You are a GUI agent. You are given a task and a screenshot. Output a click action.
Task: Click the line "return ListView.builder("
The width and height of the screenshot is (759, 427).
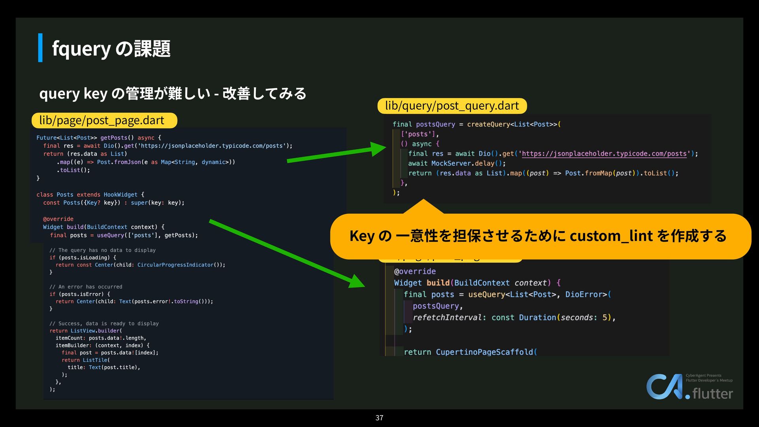(86, 331)
